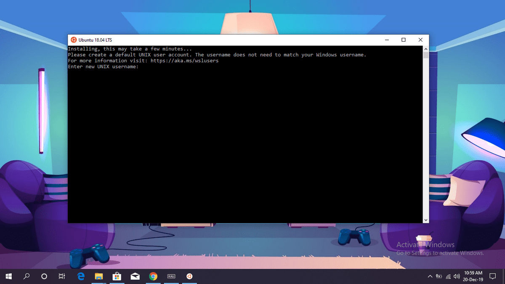
Task: Click the terminal scrollbar down arrow
Action: point(426,220)
